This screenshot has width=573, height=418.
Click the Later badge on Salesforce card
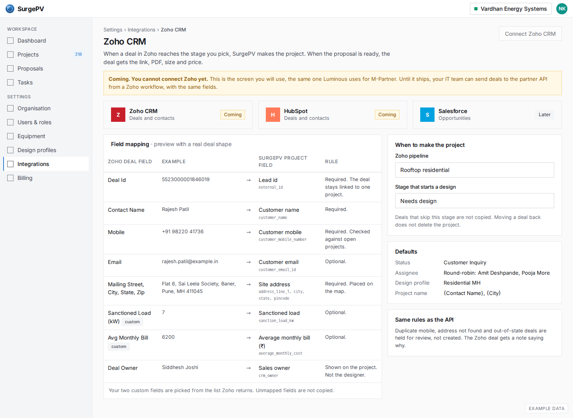[544, 115]
